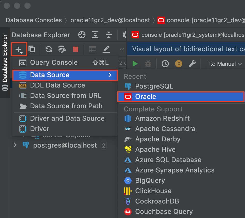Image resolution: width=245 pixels, height=218 pixels.
Task: Click console [oracle11gr2_dev breadcrumb
Action: [201, 20]
